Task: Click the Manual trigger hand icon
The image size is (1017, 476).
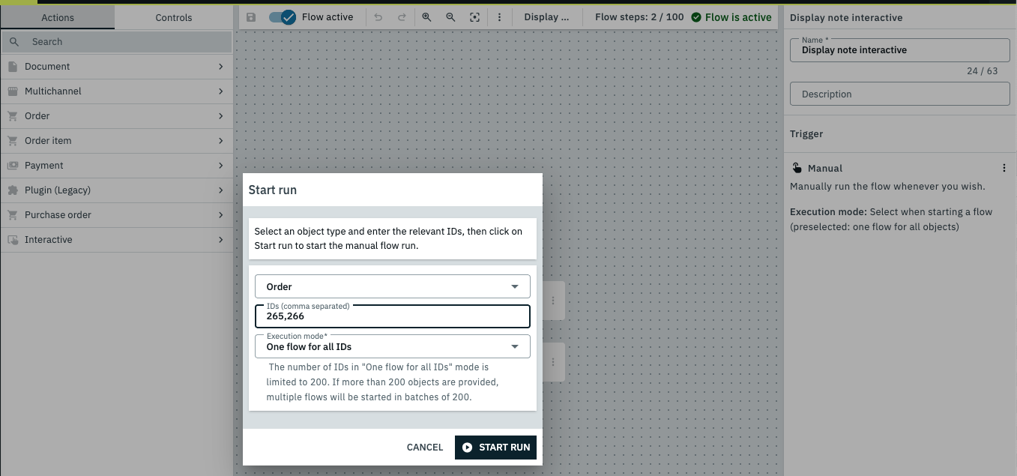Action: (797, 169)
